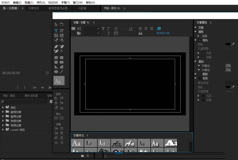Select the horizontal Type tool
Screen dimensions: 238x160
[x=56, y=31]
